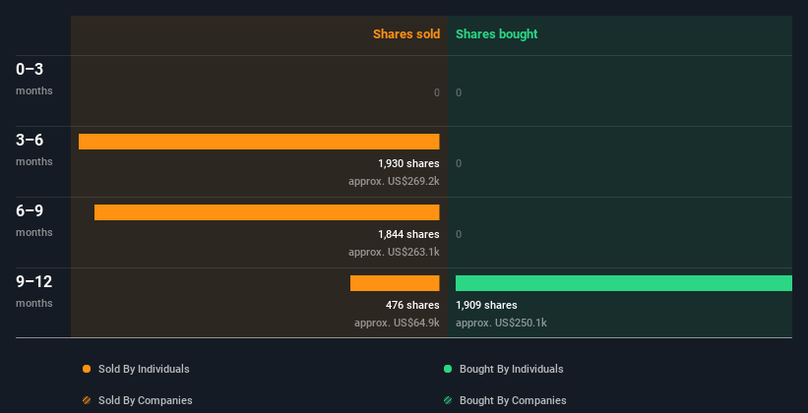The image size is (808, 413).
Task: Select the 6–9 months orange sold bar
Action: pos(267,212)
